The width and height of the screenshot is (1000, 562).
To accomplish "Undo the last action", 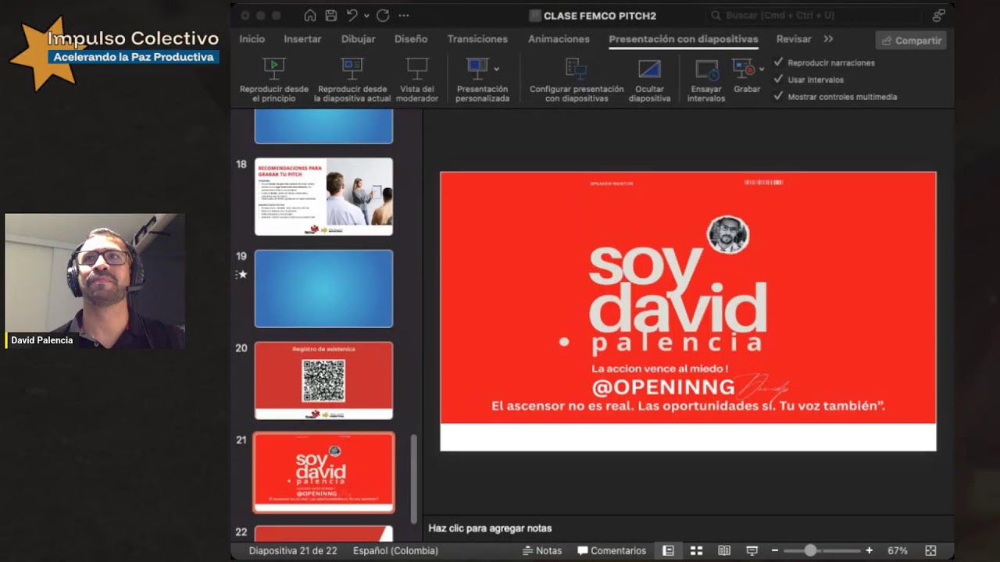I will pyautogui.click(x=352, y=15).
